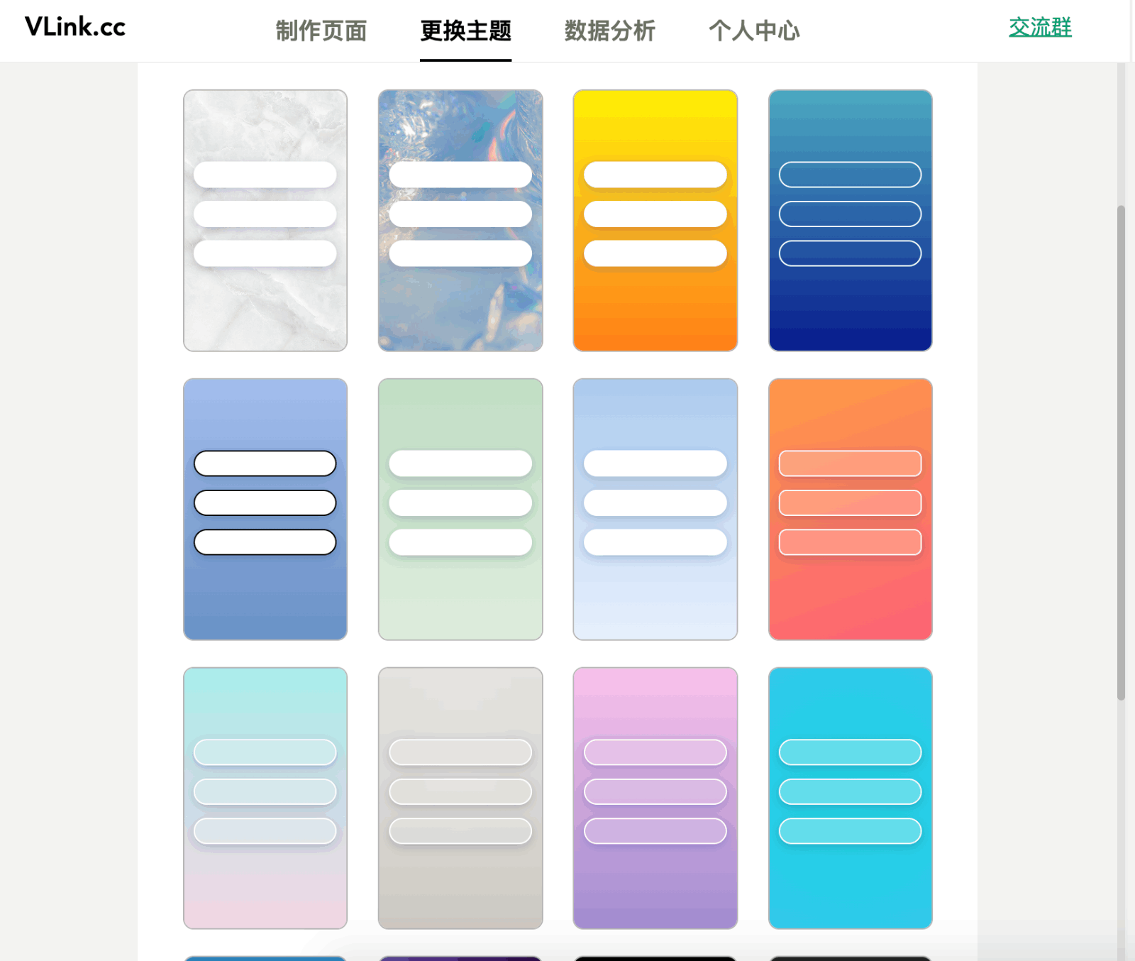Pick the periwinkle theme with black-outlined buttons

pos(265,509)
